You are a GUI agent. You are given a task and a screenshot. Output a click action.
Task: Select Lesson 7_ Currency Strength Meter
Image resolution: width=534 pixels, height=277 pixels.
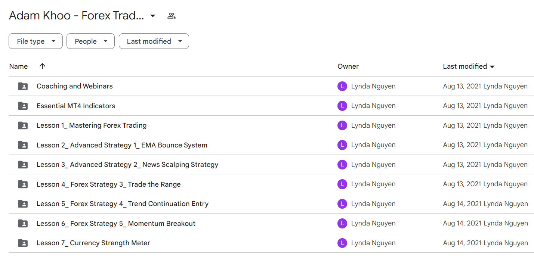93,243
